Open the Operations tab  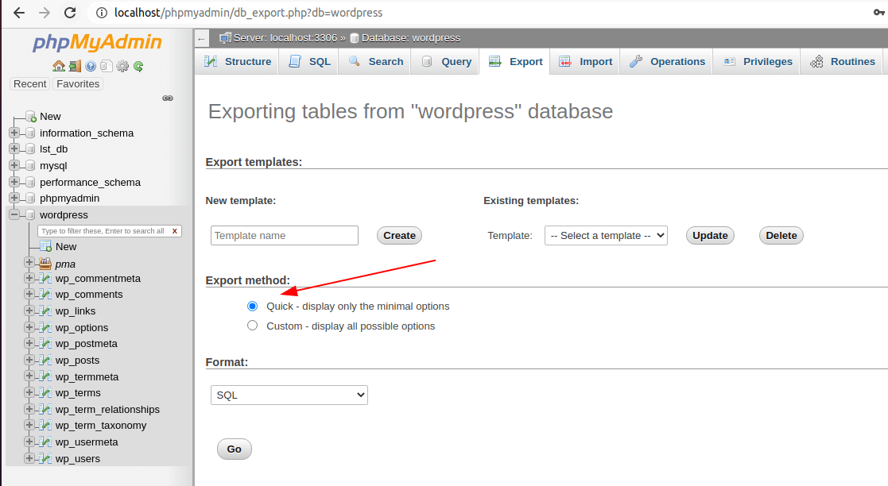pos(667,62)
